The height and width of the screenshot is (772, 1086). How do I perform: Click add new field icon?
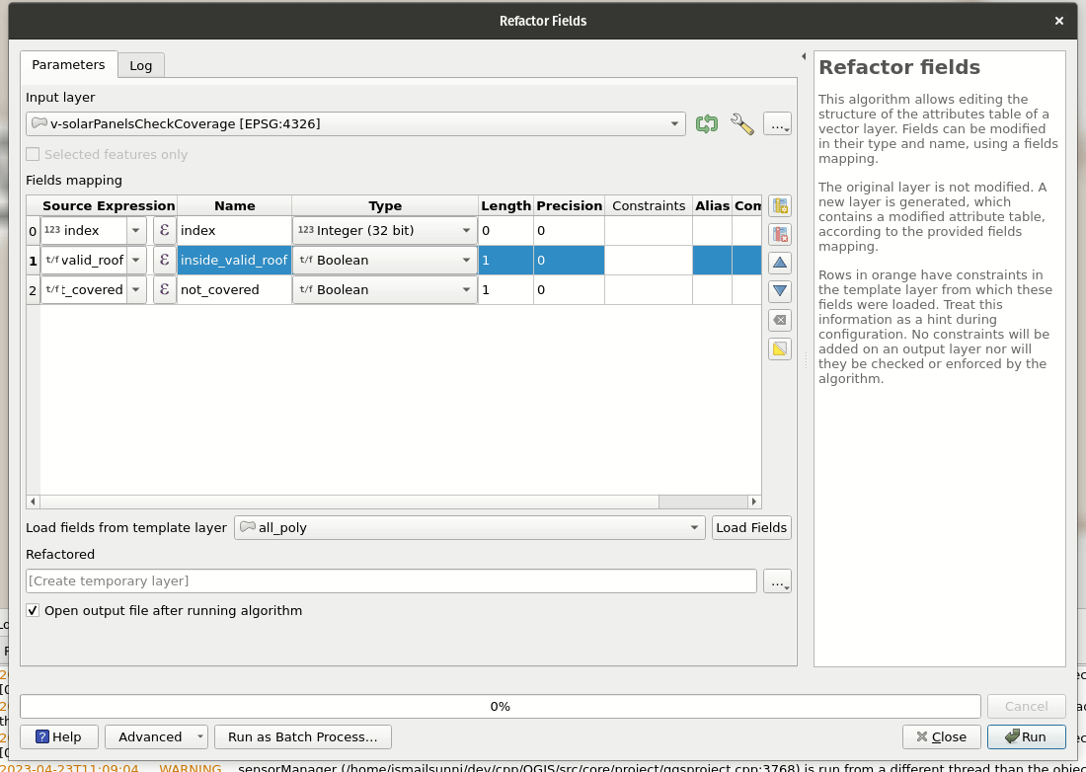click(780, 206)
